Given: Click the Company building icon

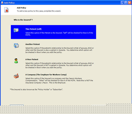Looking at the screenshot, I should [16, 76].
